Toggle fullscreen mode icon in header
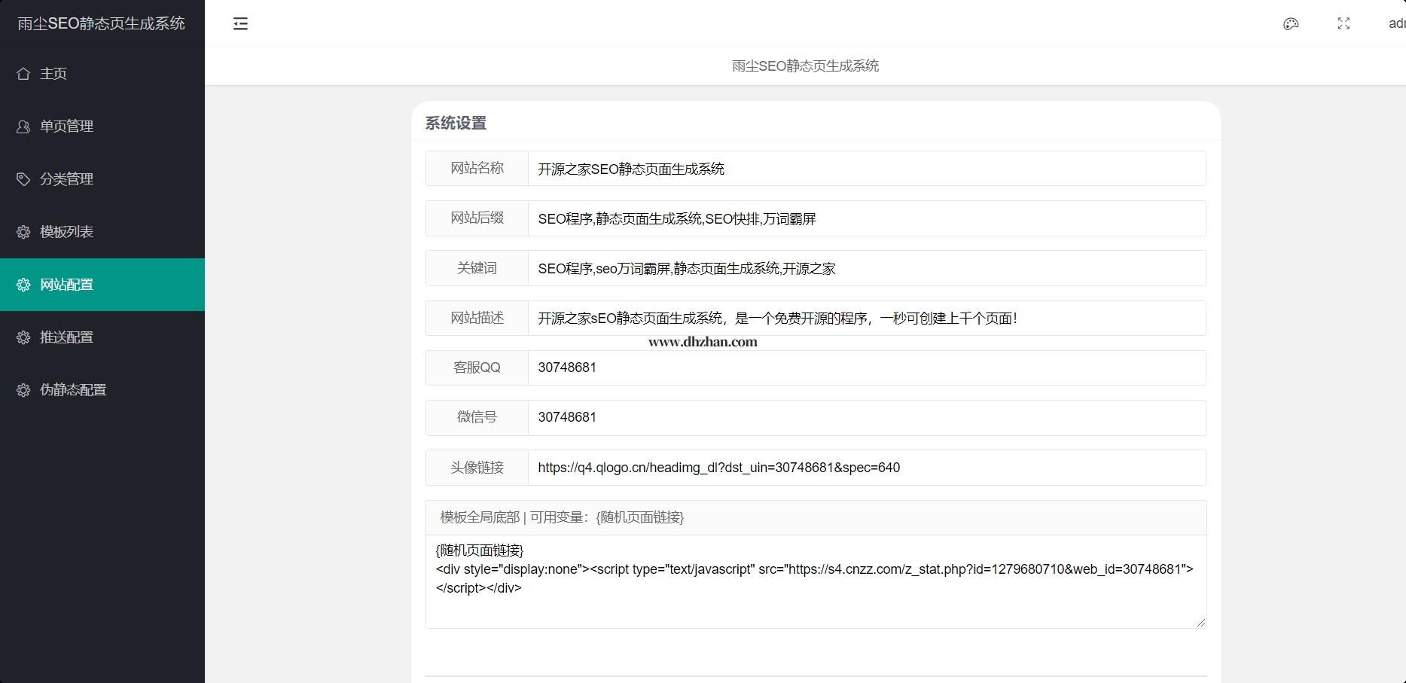The width and height of the screenshot is (1406, 683). pyautogui.click(x=1343, y=24)
